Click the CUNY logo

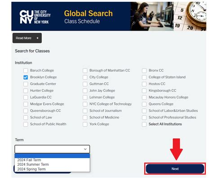(35, 17)
